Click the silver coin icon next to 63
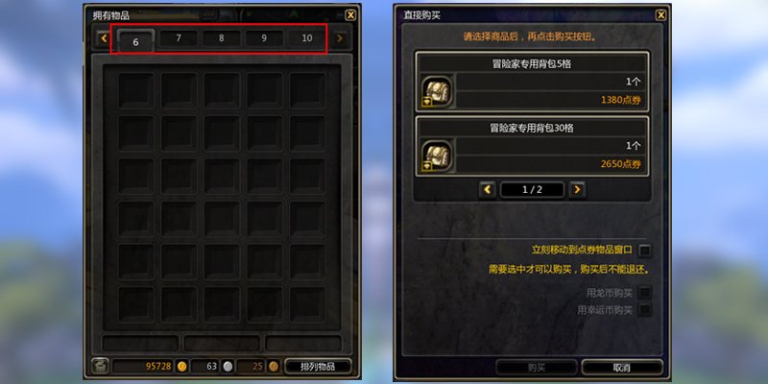 [228, 366]
